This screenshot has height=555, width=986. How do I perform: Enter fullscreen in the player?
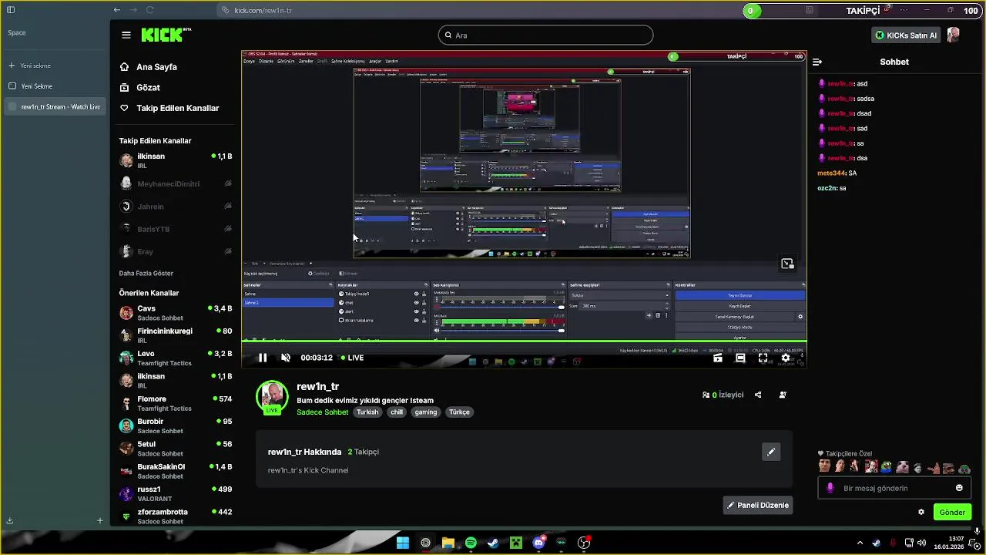pos(763,358)
